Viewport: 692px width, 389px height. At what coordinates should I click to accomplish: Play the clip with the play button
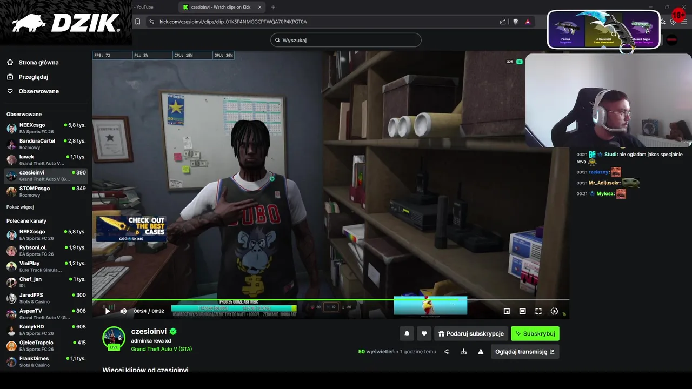[108, 311]
